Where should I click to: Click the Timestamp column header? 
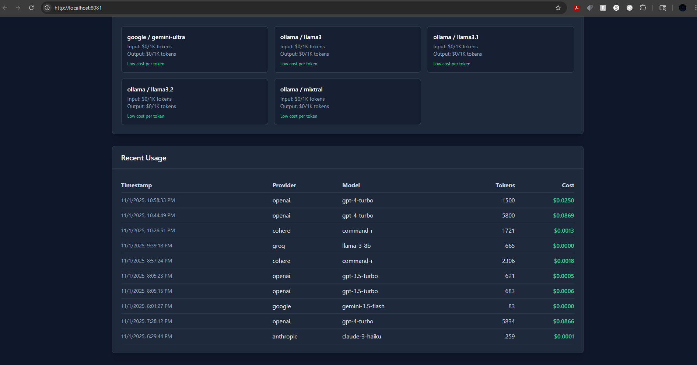click(x=136, y=185)
